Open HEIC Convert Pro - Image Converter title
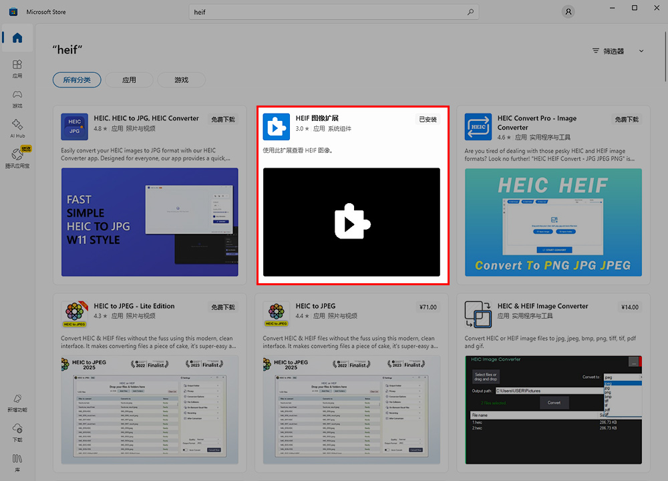 point(537,123)
